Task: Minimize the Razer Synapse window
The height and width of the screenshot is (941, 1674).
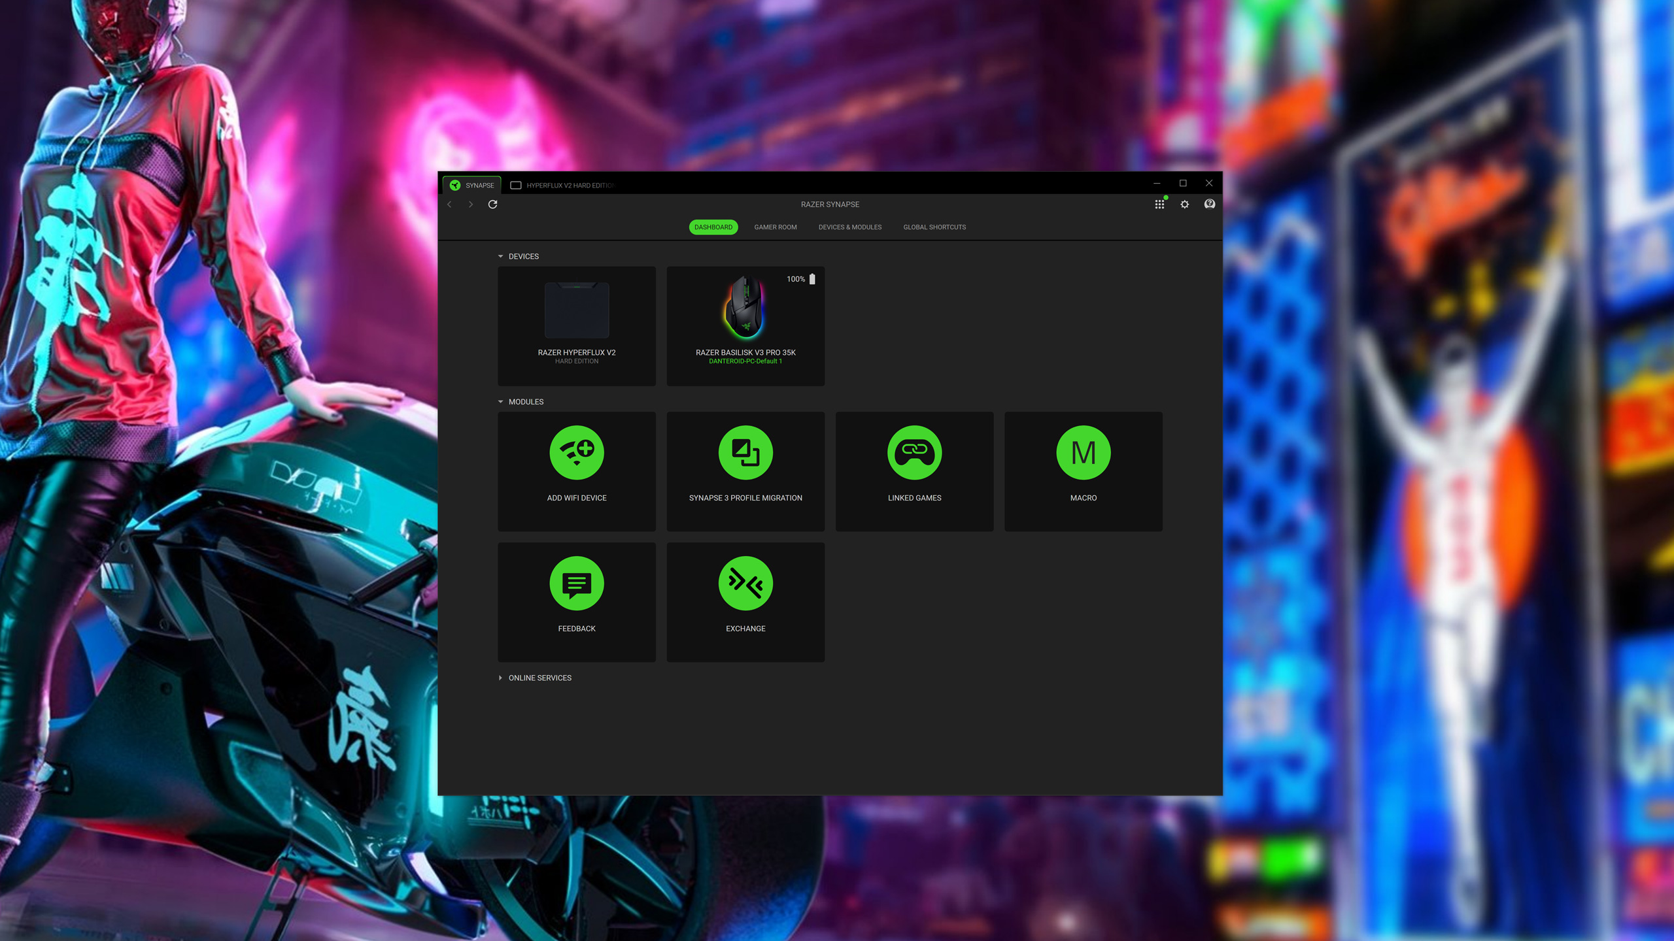Action: coord(1156,183)
